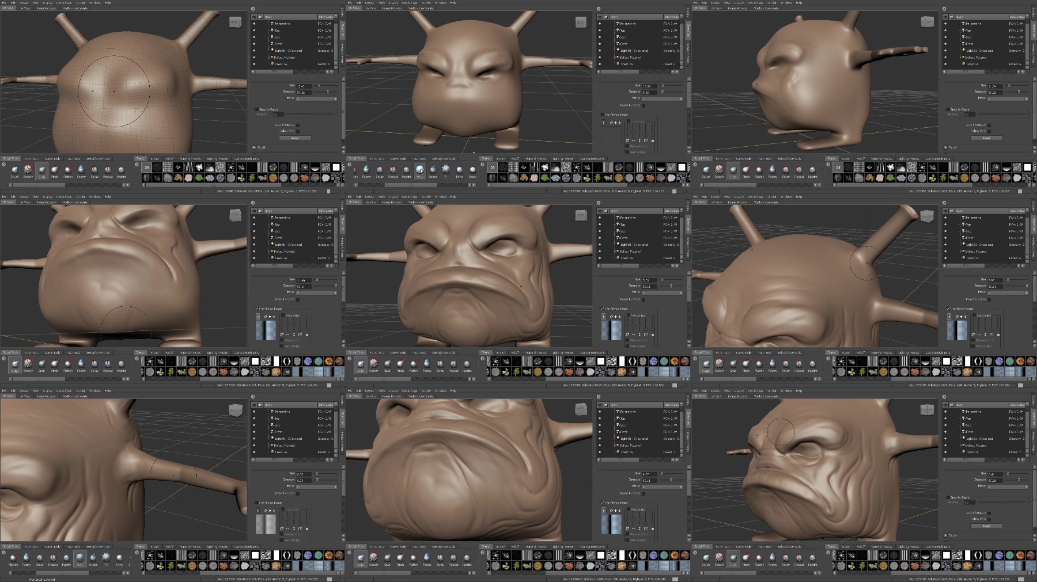The width and height of the screenshot is (1037, 582).
Task: Click the Reset button in the top-right frame
Action: click(986, 138)
